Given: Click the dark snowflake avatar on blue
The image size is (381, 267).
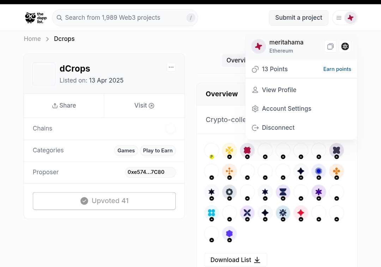Looking at the screenshot, I should [x=283, y=213].
